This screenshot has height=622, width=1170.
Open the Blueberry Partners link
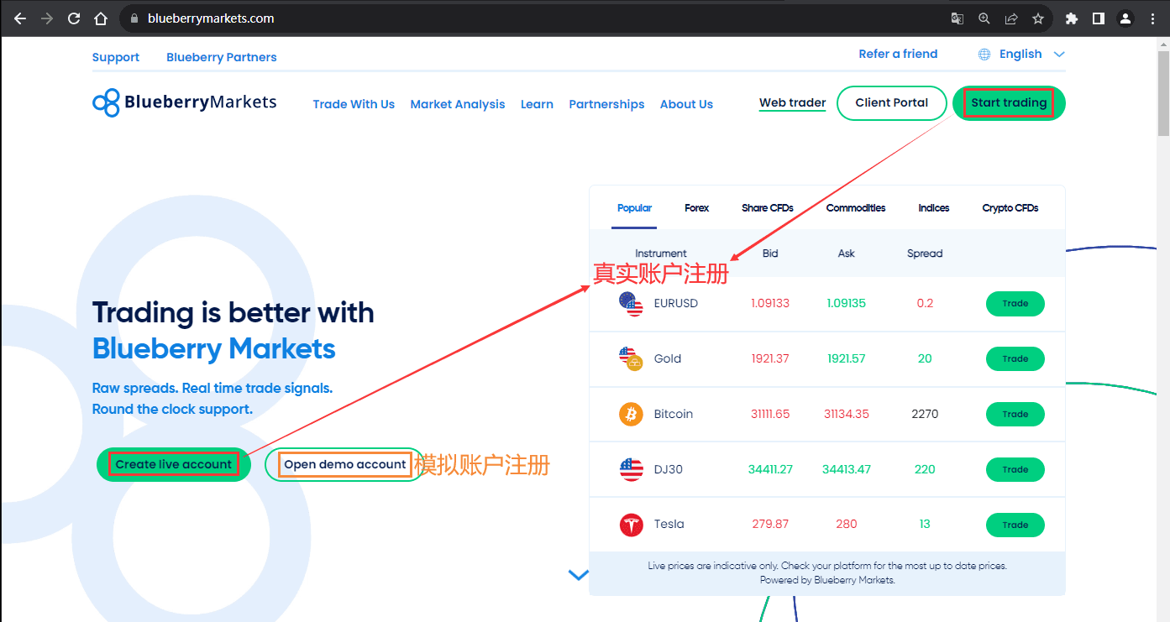tap(222, 57)
